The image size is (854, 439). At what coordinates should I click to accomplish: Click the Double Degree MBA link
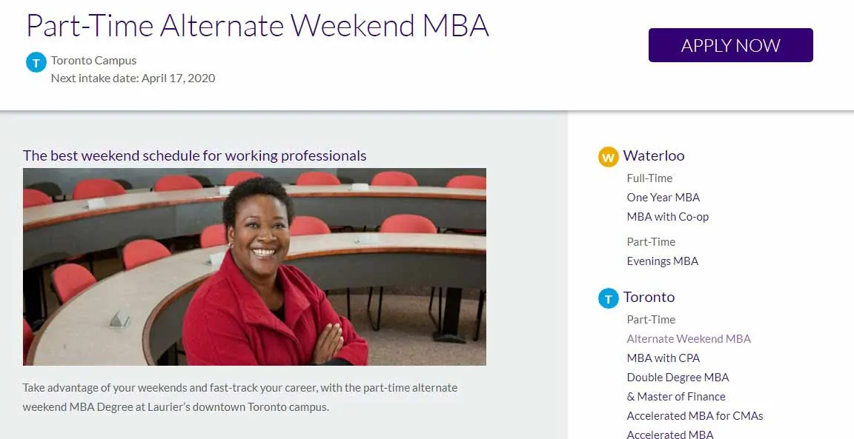tap(677, 377)
